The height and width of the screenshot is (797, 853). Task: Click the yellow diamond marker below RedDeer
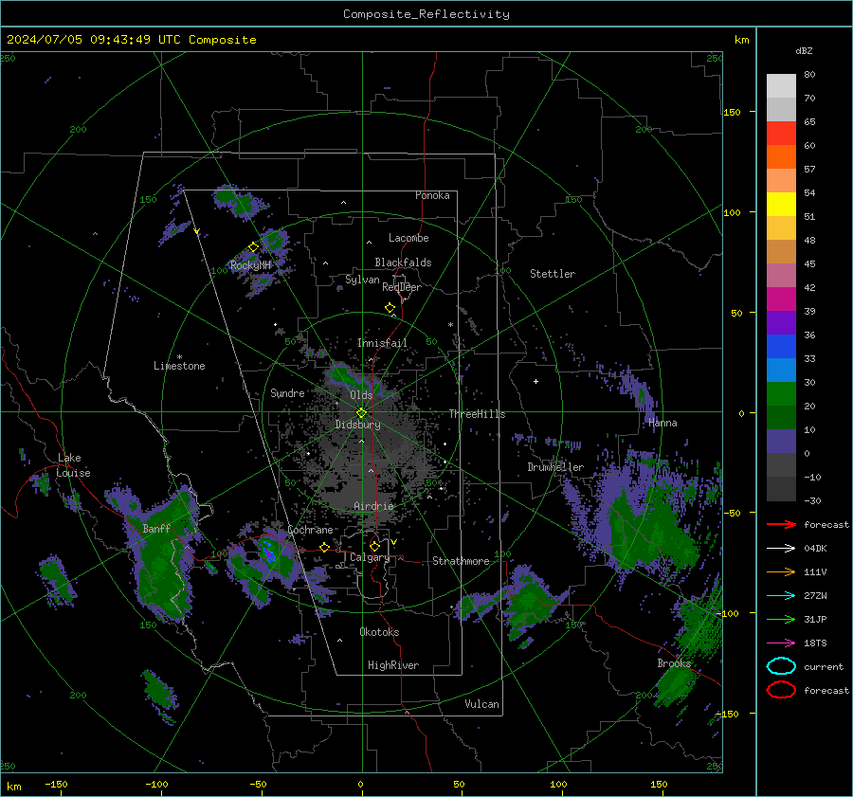[x=390, y=308]
